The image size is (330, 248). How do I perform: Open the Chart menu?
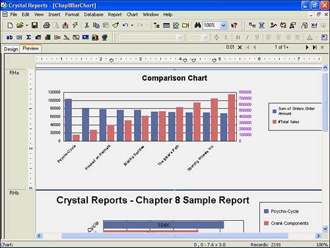pos(132,15)
